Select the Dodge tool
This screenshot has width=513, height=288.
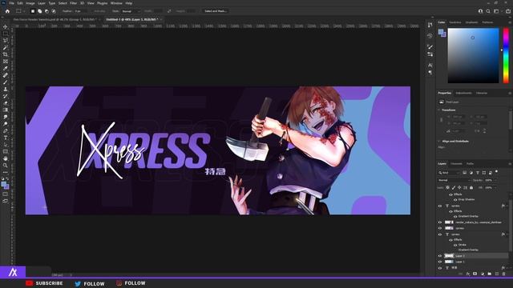[6, 124]
